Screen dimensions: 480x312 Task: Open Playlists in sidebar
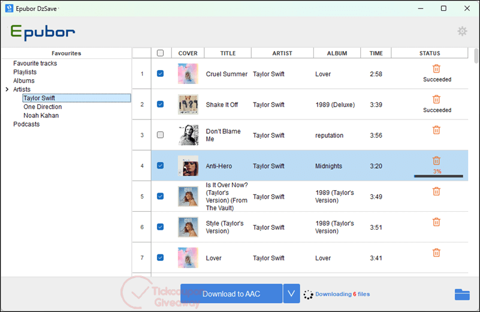coord(25,72)
